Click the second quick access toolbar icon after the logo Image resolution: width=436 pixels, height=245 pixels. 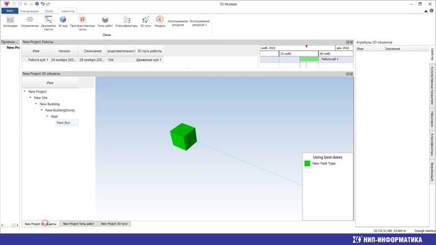(x=20, y=4)
